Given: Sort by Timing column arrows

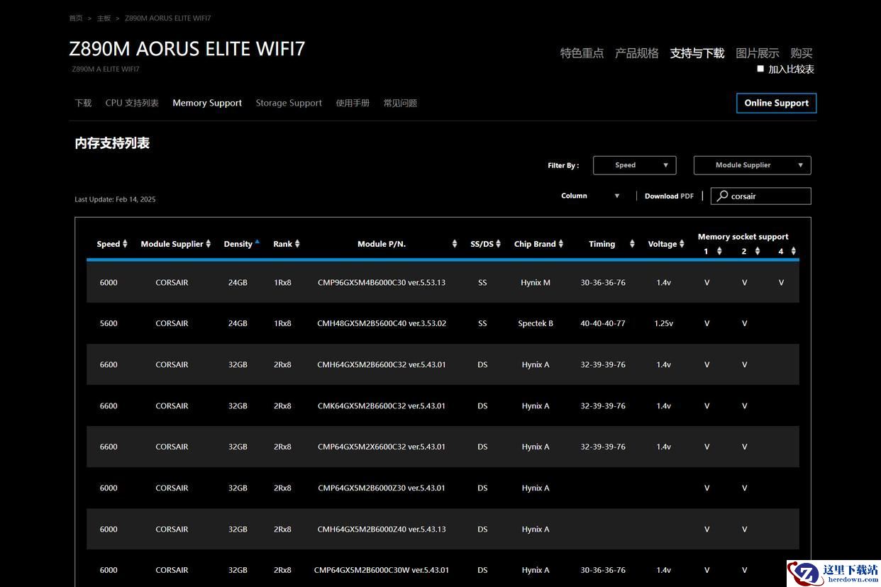Looking at the screenshot, I should 632,244.
